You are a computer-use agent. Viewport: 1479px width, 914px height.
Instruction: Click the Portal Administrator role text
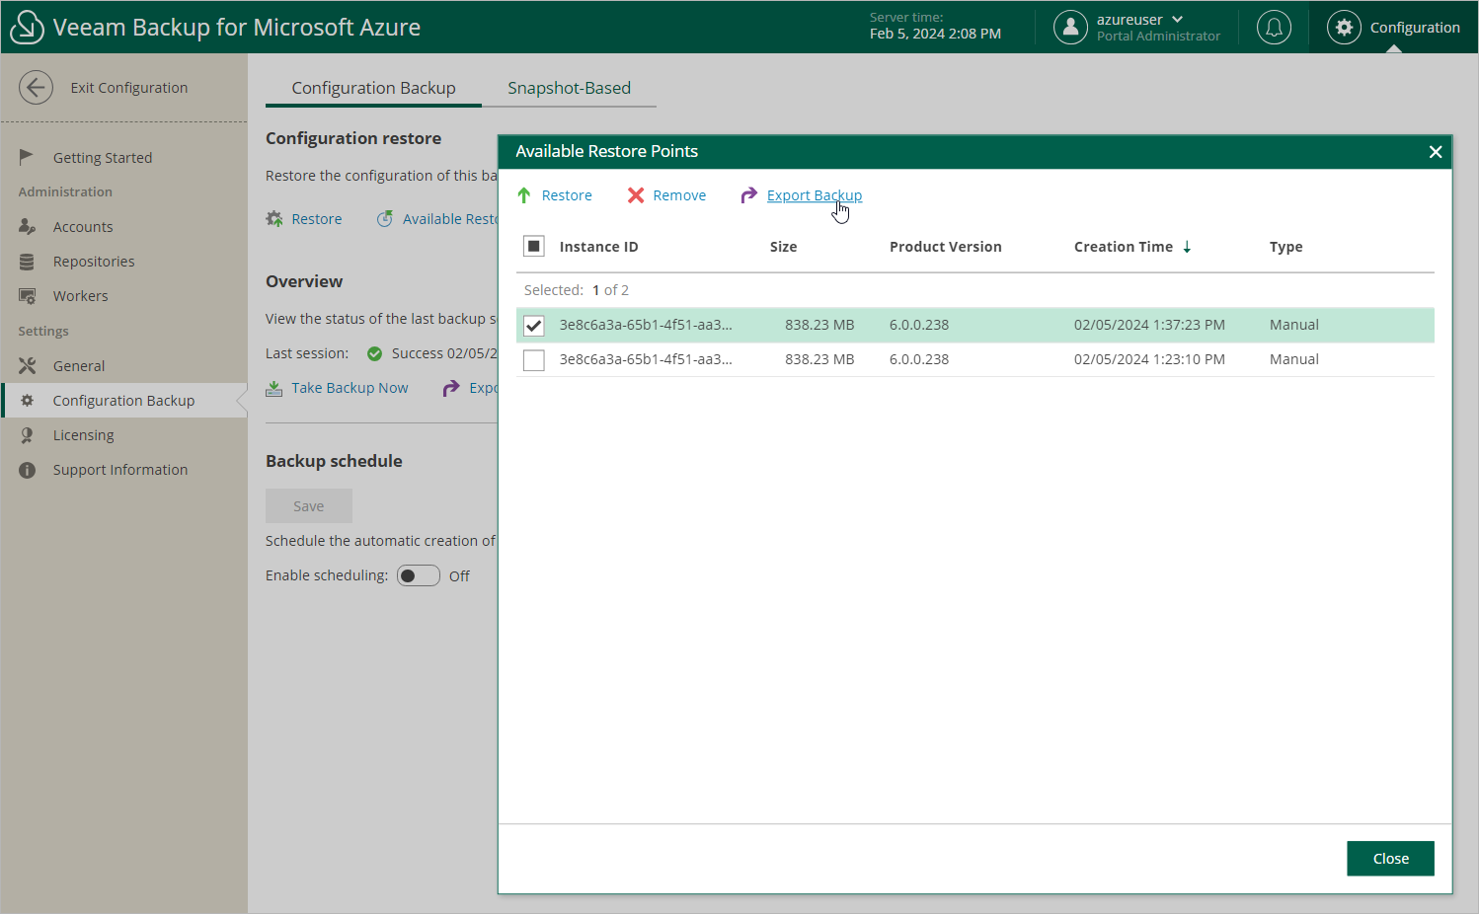coord(1158,36)
